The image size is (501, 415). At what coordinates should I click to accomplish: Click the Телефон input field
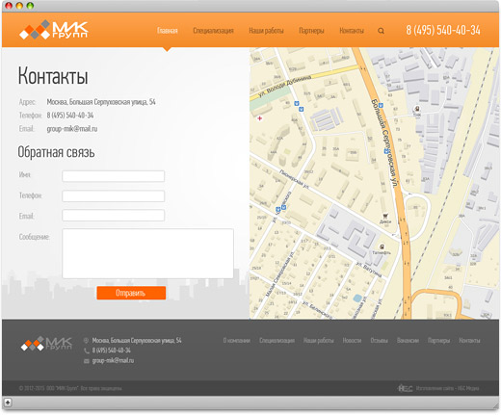coord(114,196)
